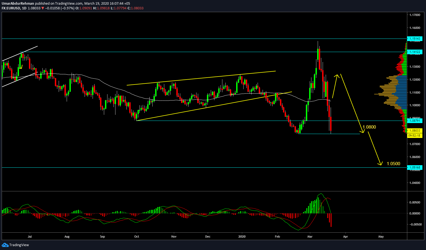Click the Jul label on time axis

point(30,237)
